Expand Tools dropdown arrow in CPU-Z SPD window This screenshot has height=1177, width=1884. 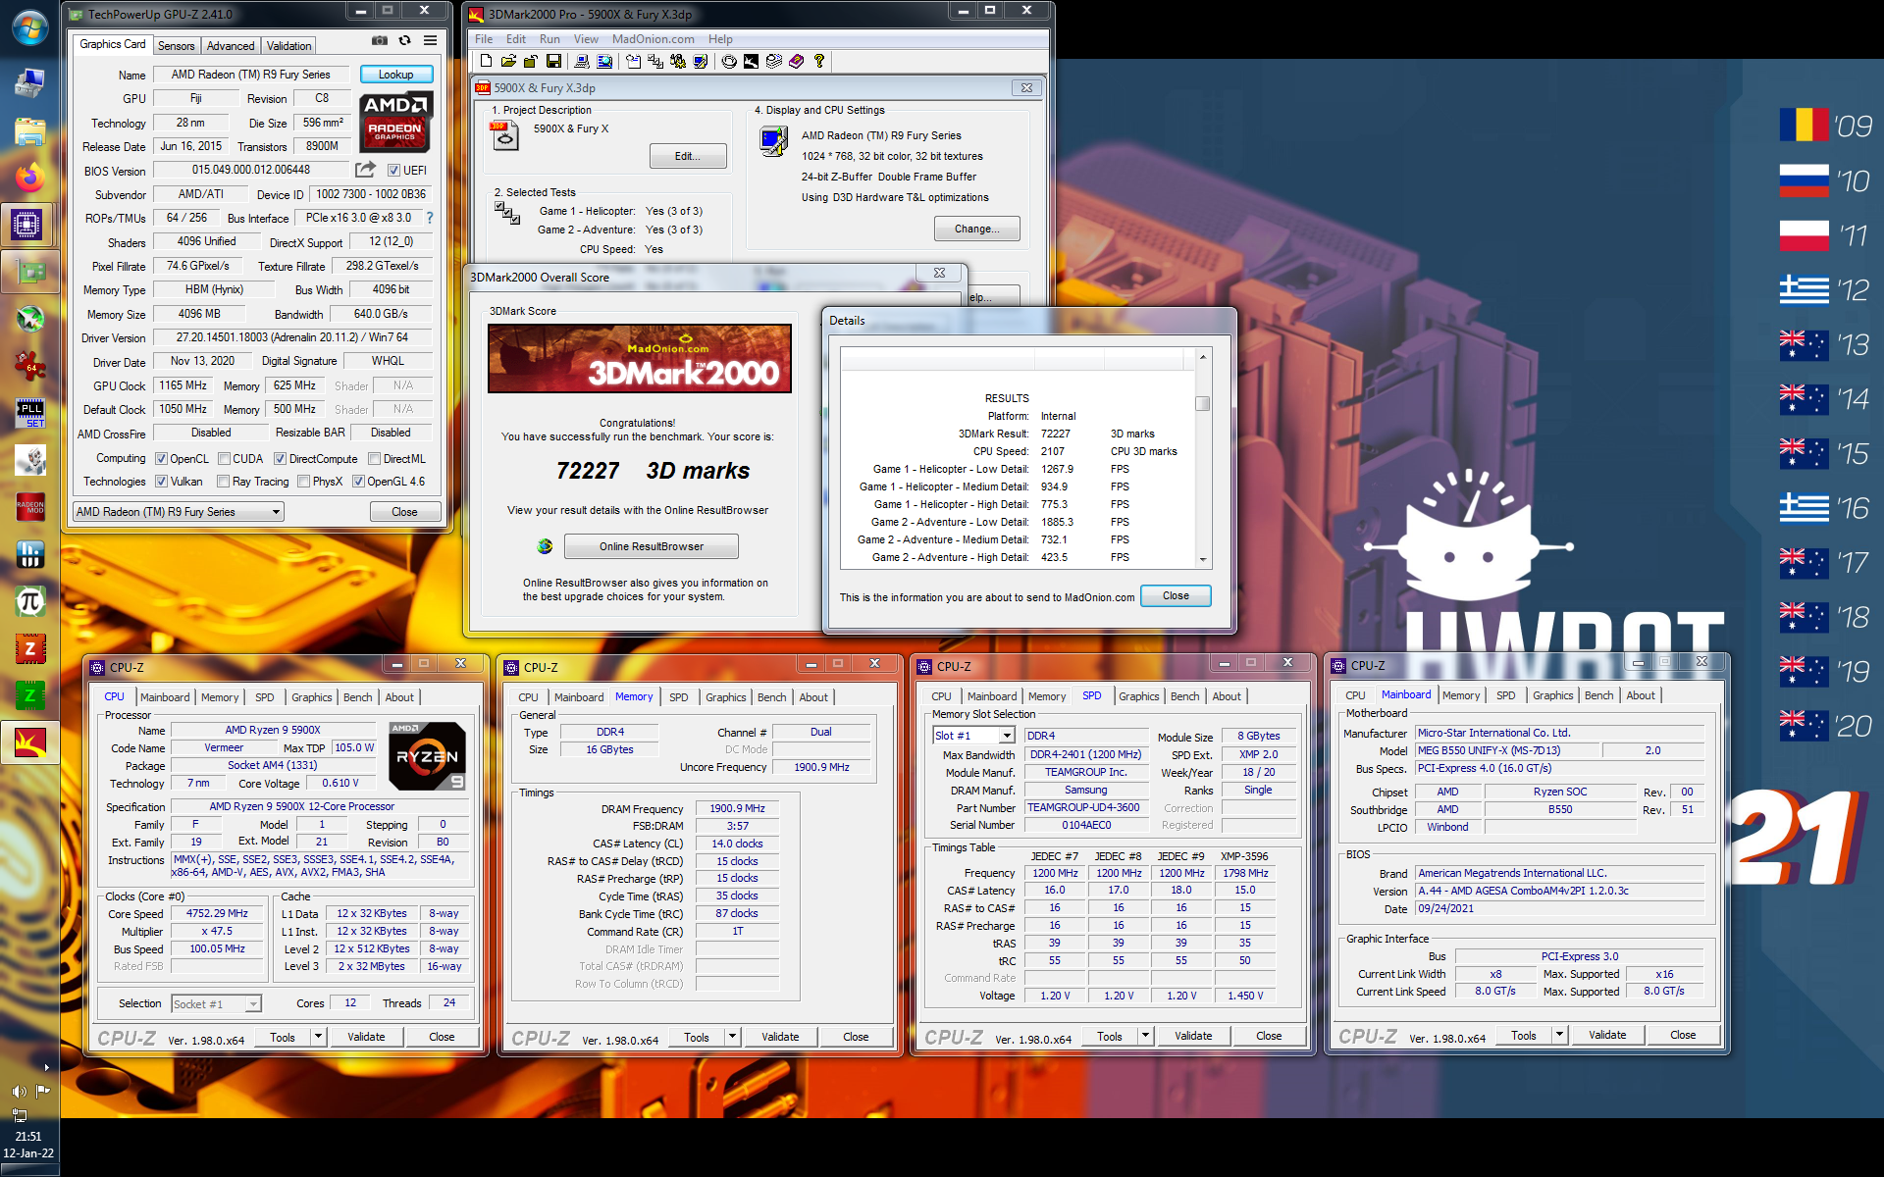tap(1145, 1036)
